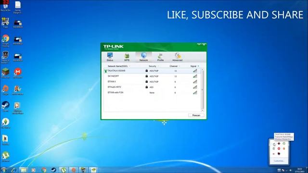Click the TP-LINK logo in header

click(x=114, y=47)
